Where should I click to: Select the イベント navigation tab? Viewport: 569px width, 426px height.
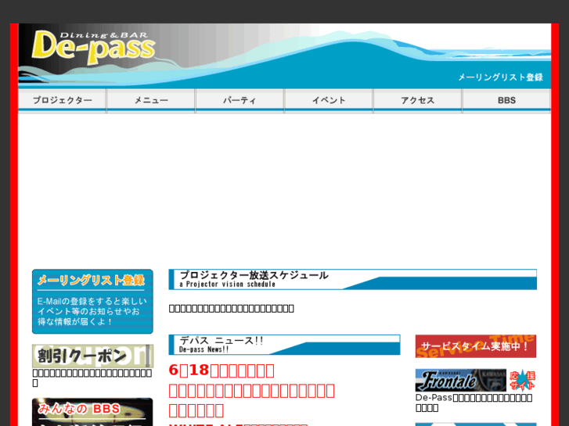point(329,100)
